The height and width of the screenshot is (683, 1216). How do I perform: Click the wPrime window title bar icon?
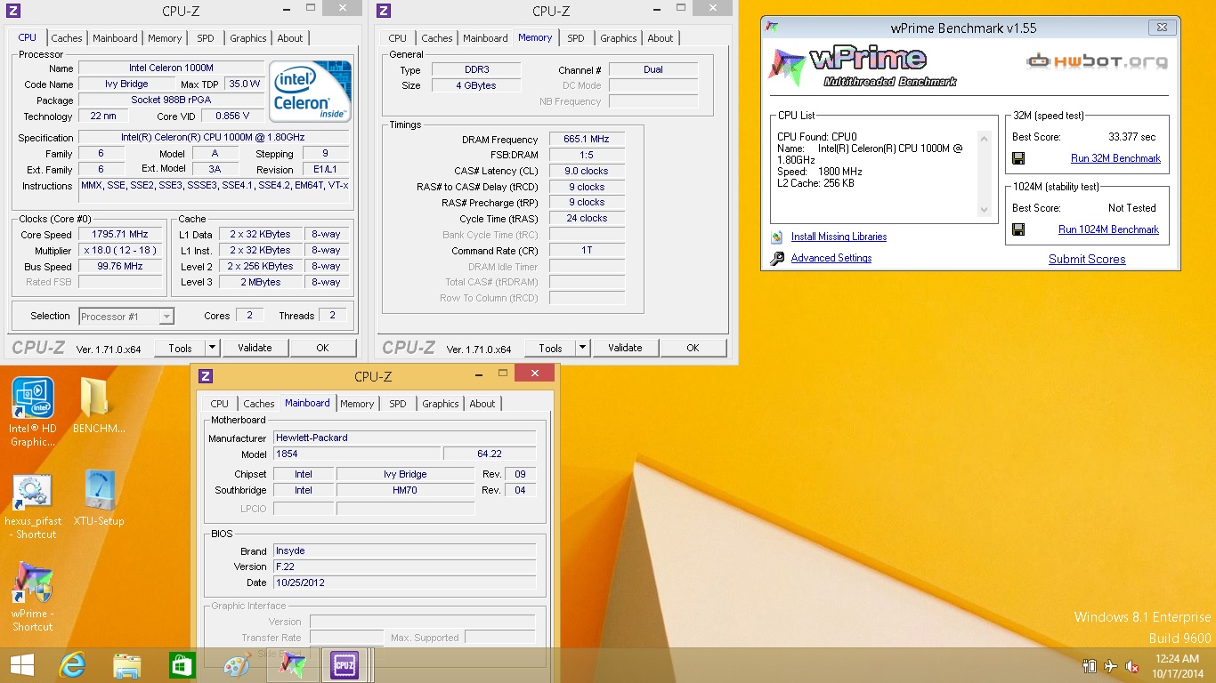(x=773, y=28)
